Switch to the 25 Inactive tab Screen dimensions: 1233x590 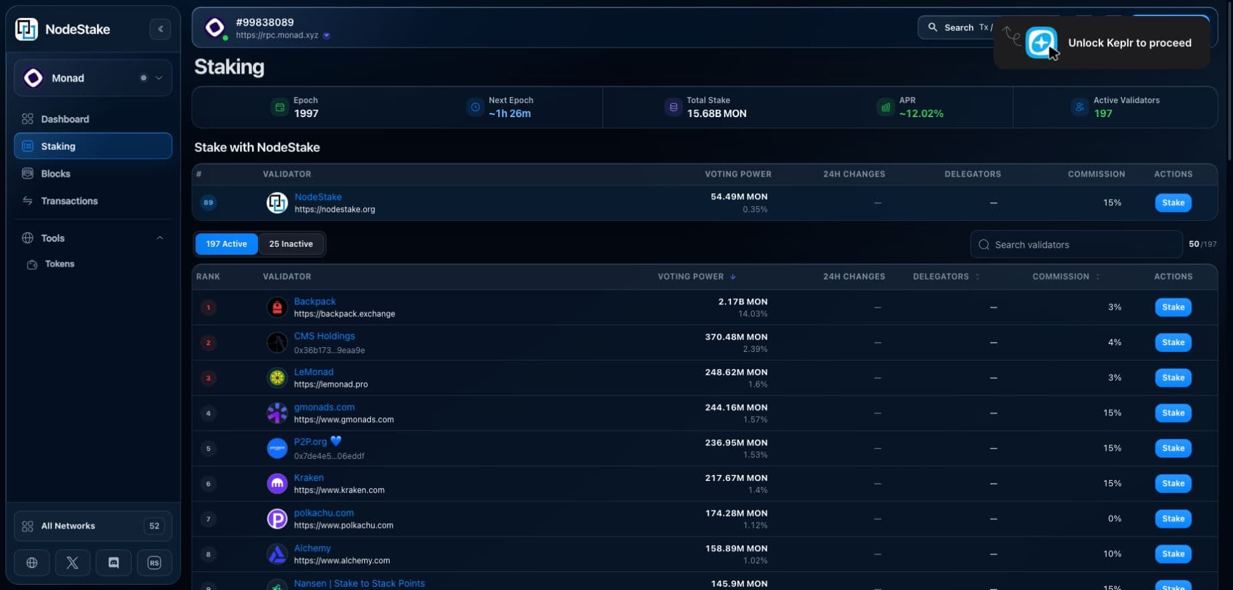(x=291, y=244)
